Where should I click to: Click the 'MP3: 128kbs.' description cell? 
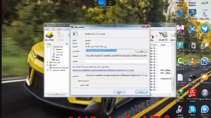tap(166, 73)
